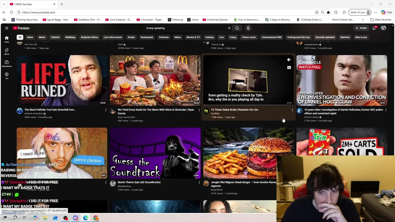Open Guess the Soundtrack video thumbnail

[x=155, y=153]
